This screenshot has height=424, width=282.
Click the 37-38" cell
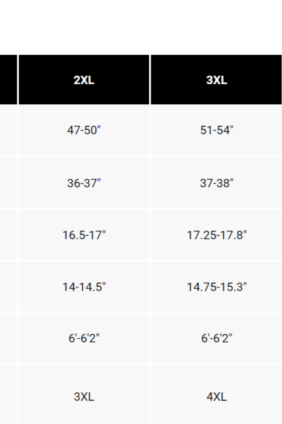point(217,183)
